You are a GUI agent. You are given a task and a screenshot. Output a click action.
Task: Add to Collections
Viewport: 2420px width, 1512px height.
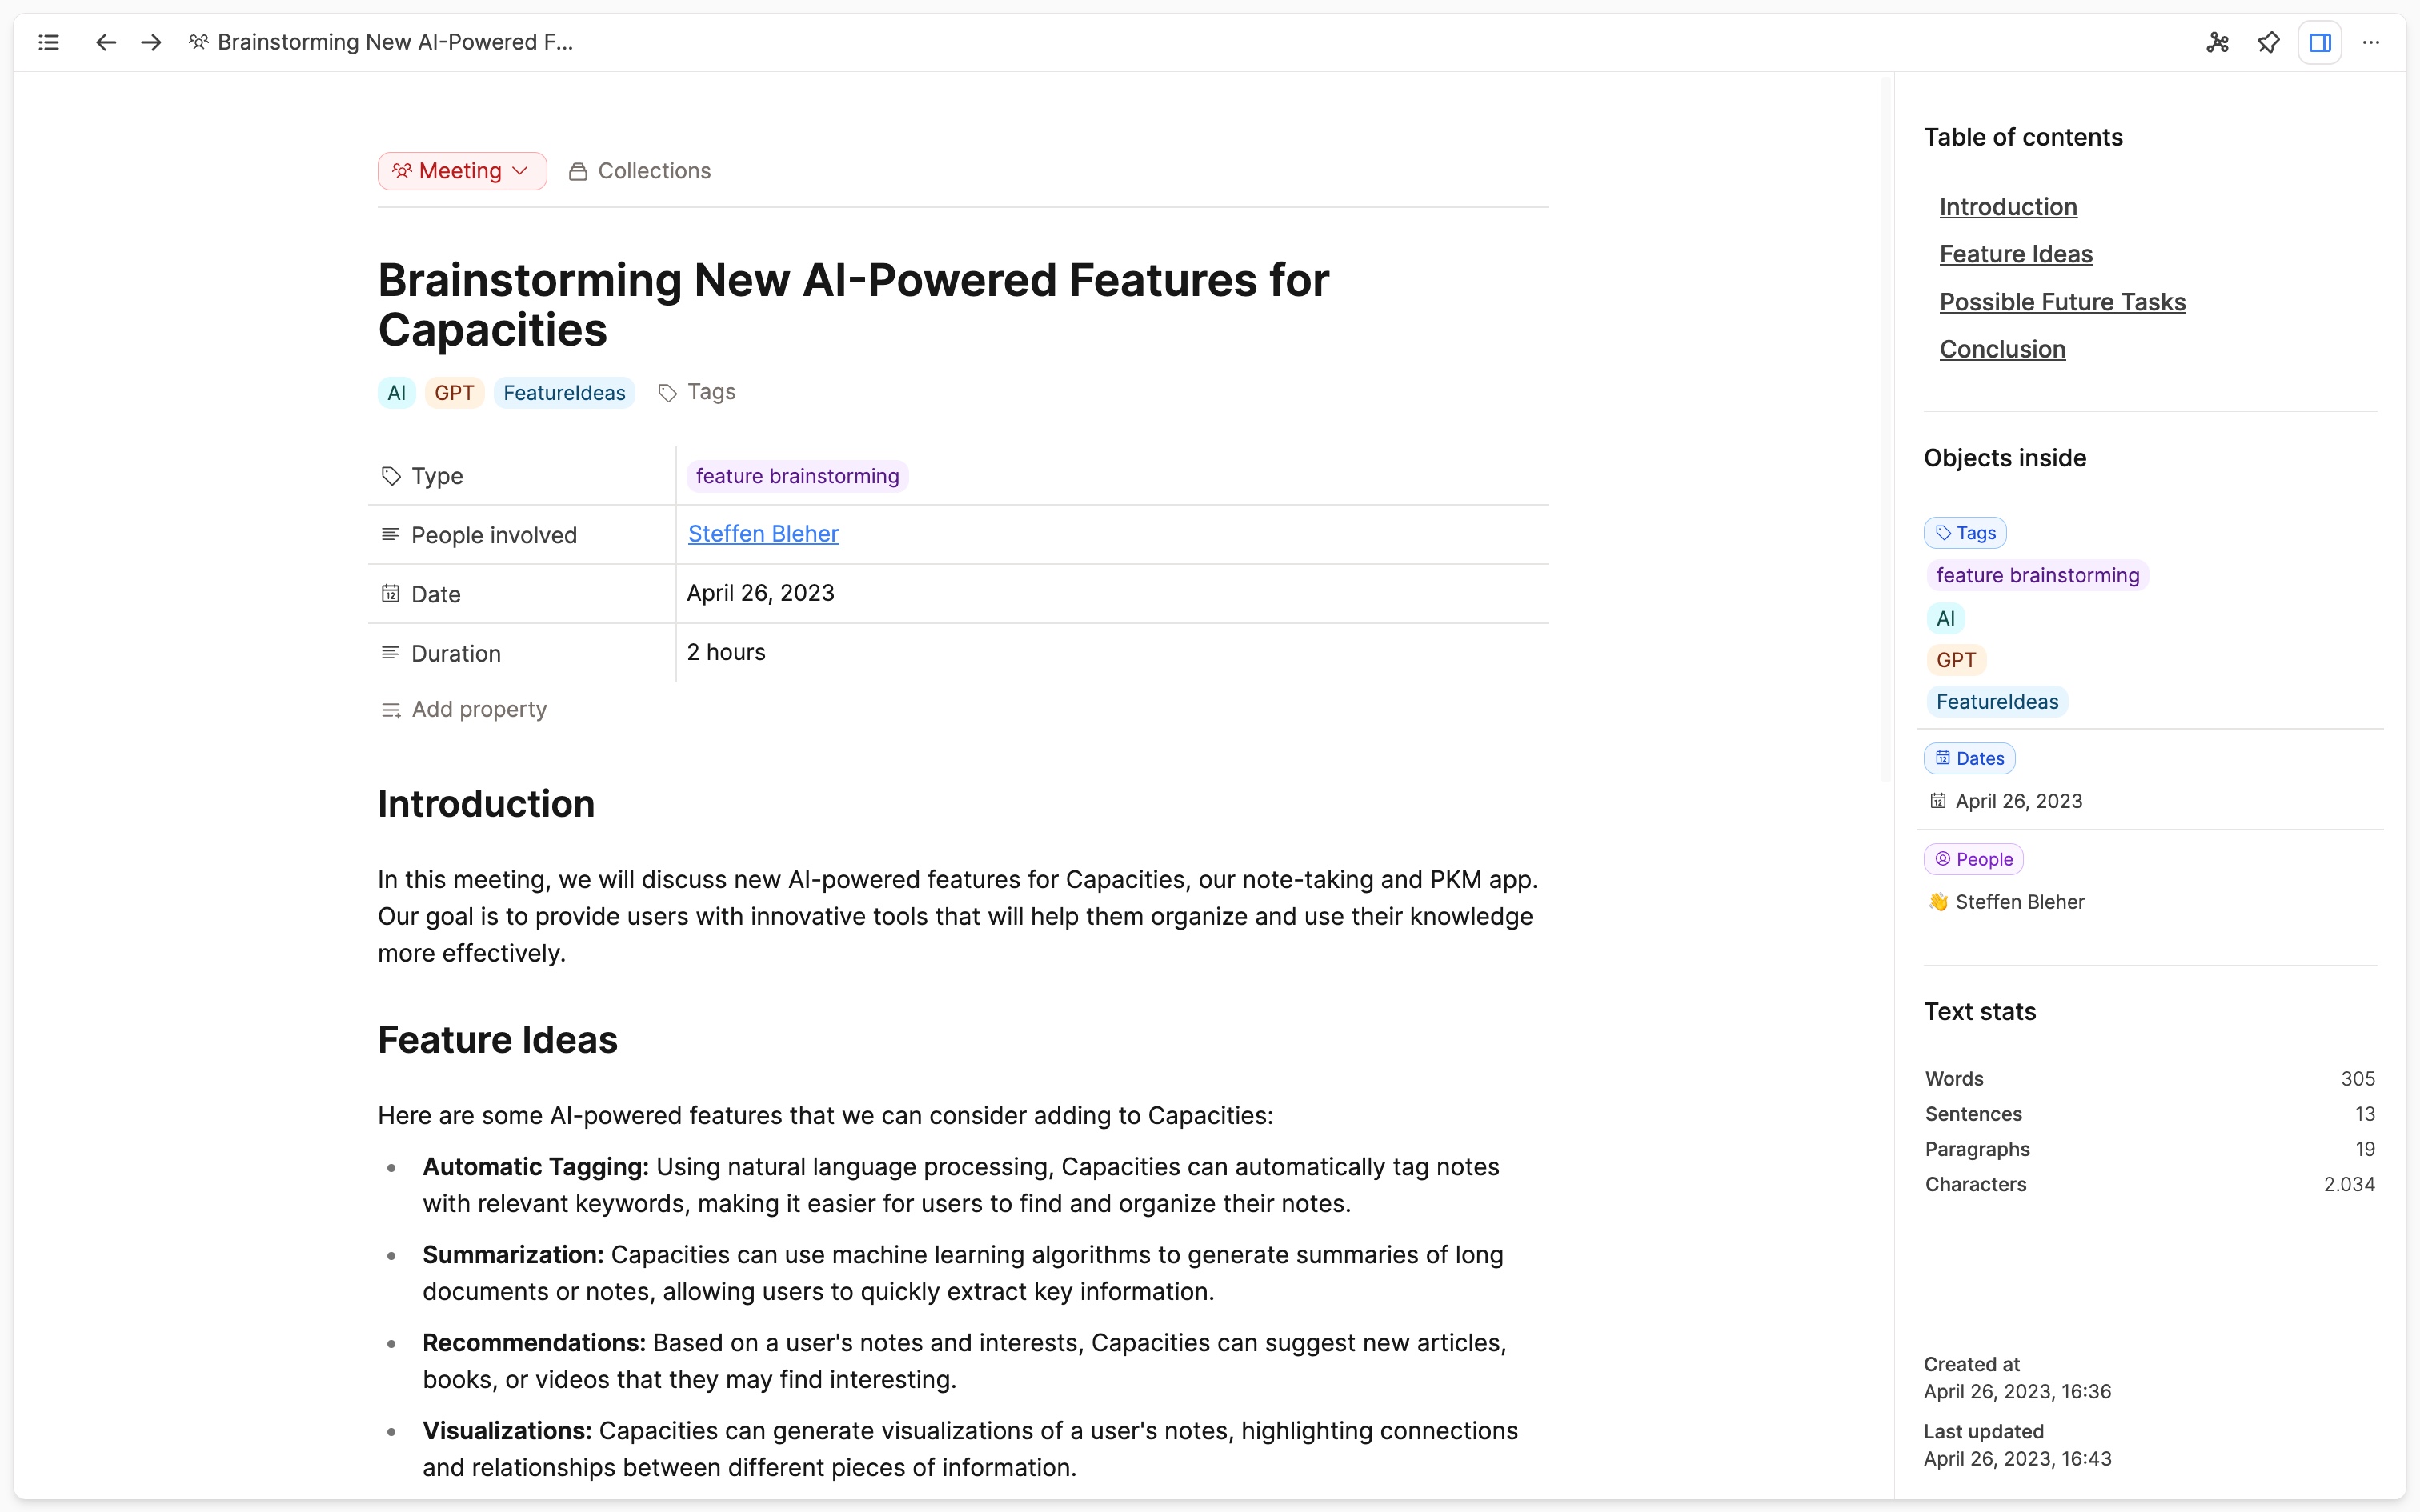pyautogui.click(x=640, y=171)
